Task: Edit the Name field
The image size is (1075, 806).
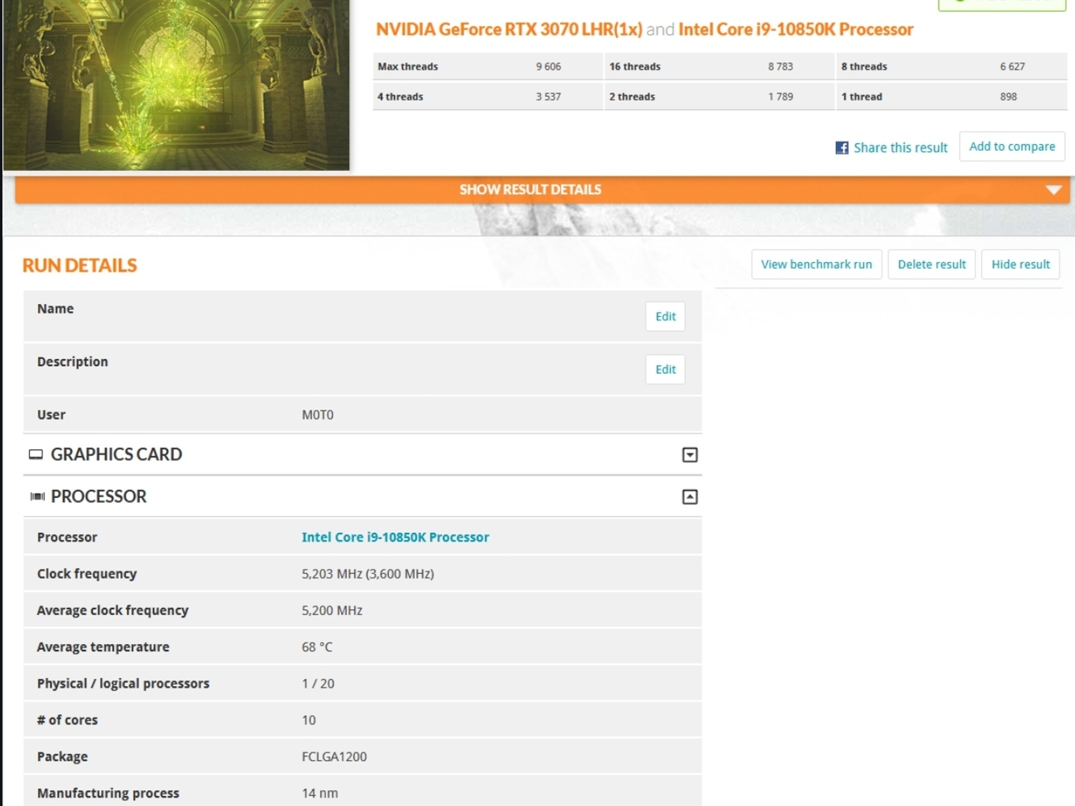Action: (x=665, y=316)
